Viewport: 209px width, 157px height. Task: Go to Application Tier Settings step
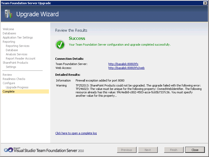coord(18,37)
